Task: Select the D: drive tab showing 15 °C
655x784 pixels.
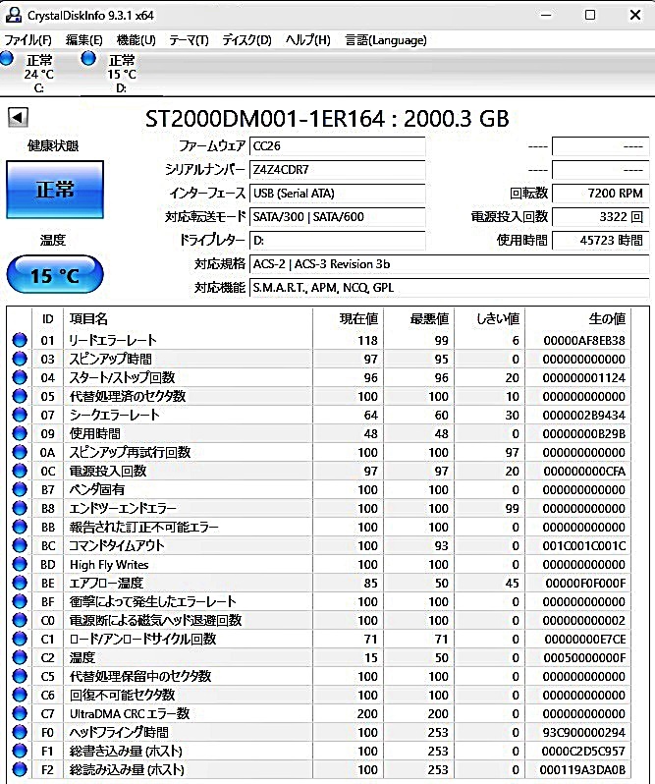Action: click(122, 74)
